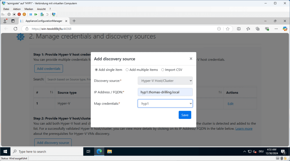Pause the virtual machine with the blue pause icon
The image size is (290, 161).
pos(31,14)
